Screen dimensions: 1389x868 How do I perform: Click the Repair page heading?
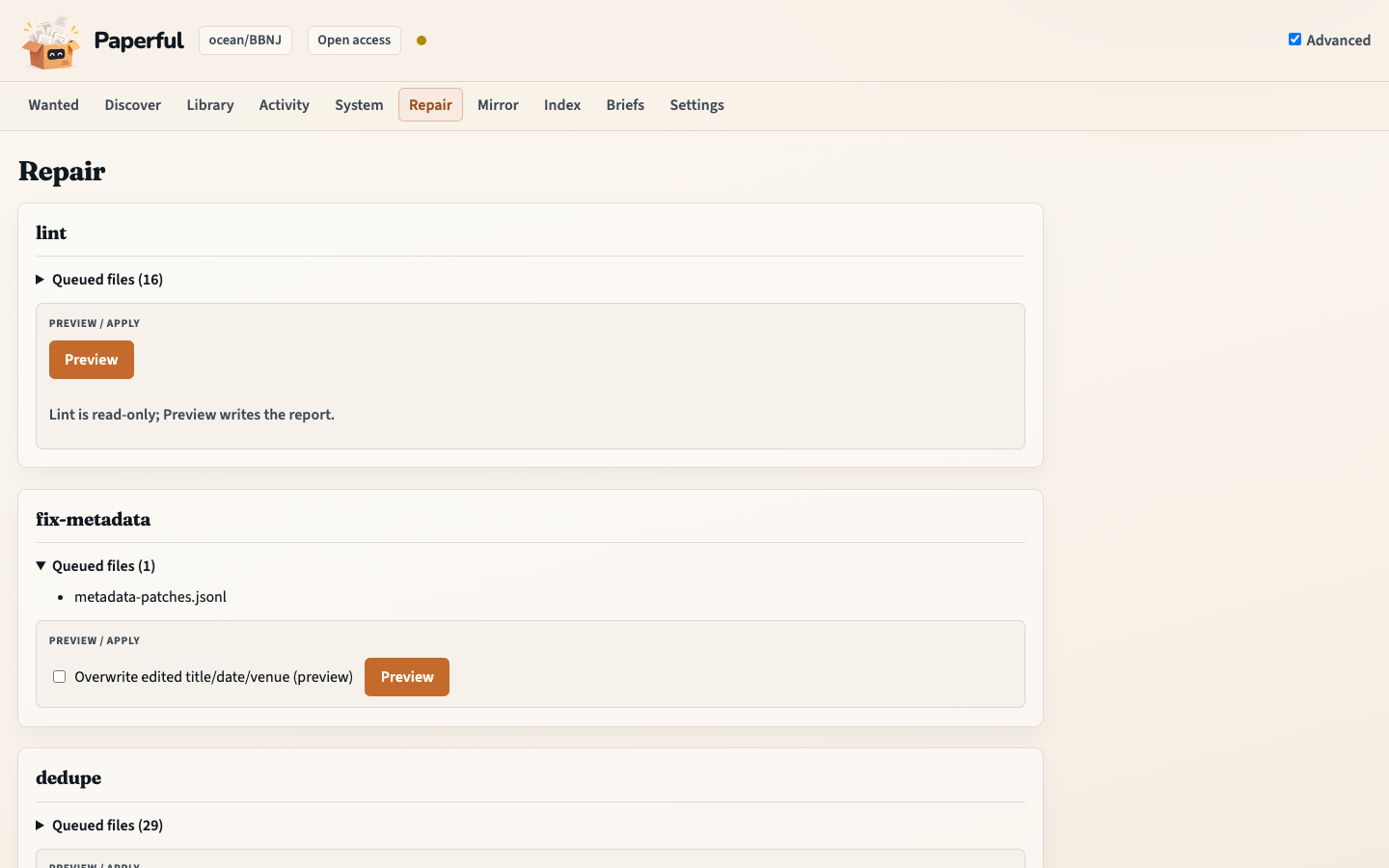coord(62,172)
